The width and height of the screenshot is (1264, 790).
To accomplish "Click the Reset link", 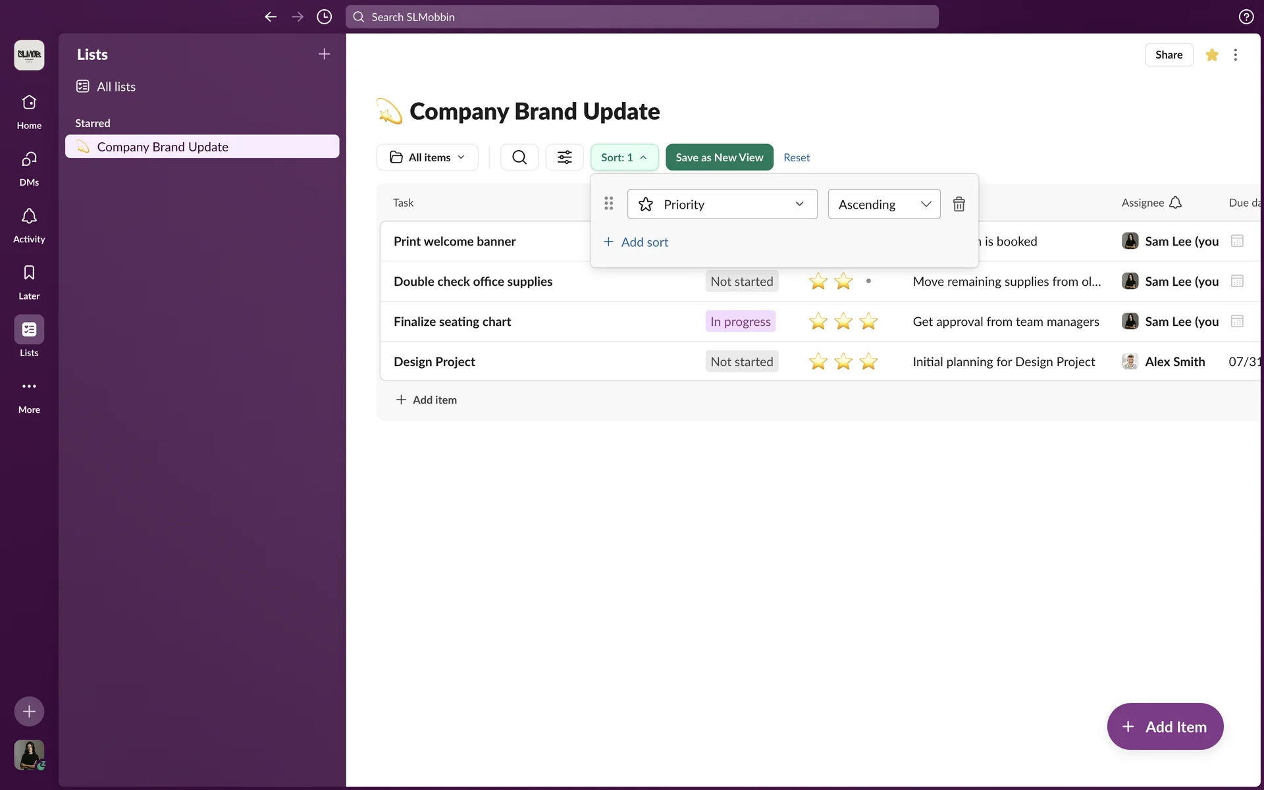I will tap(796, 157).
